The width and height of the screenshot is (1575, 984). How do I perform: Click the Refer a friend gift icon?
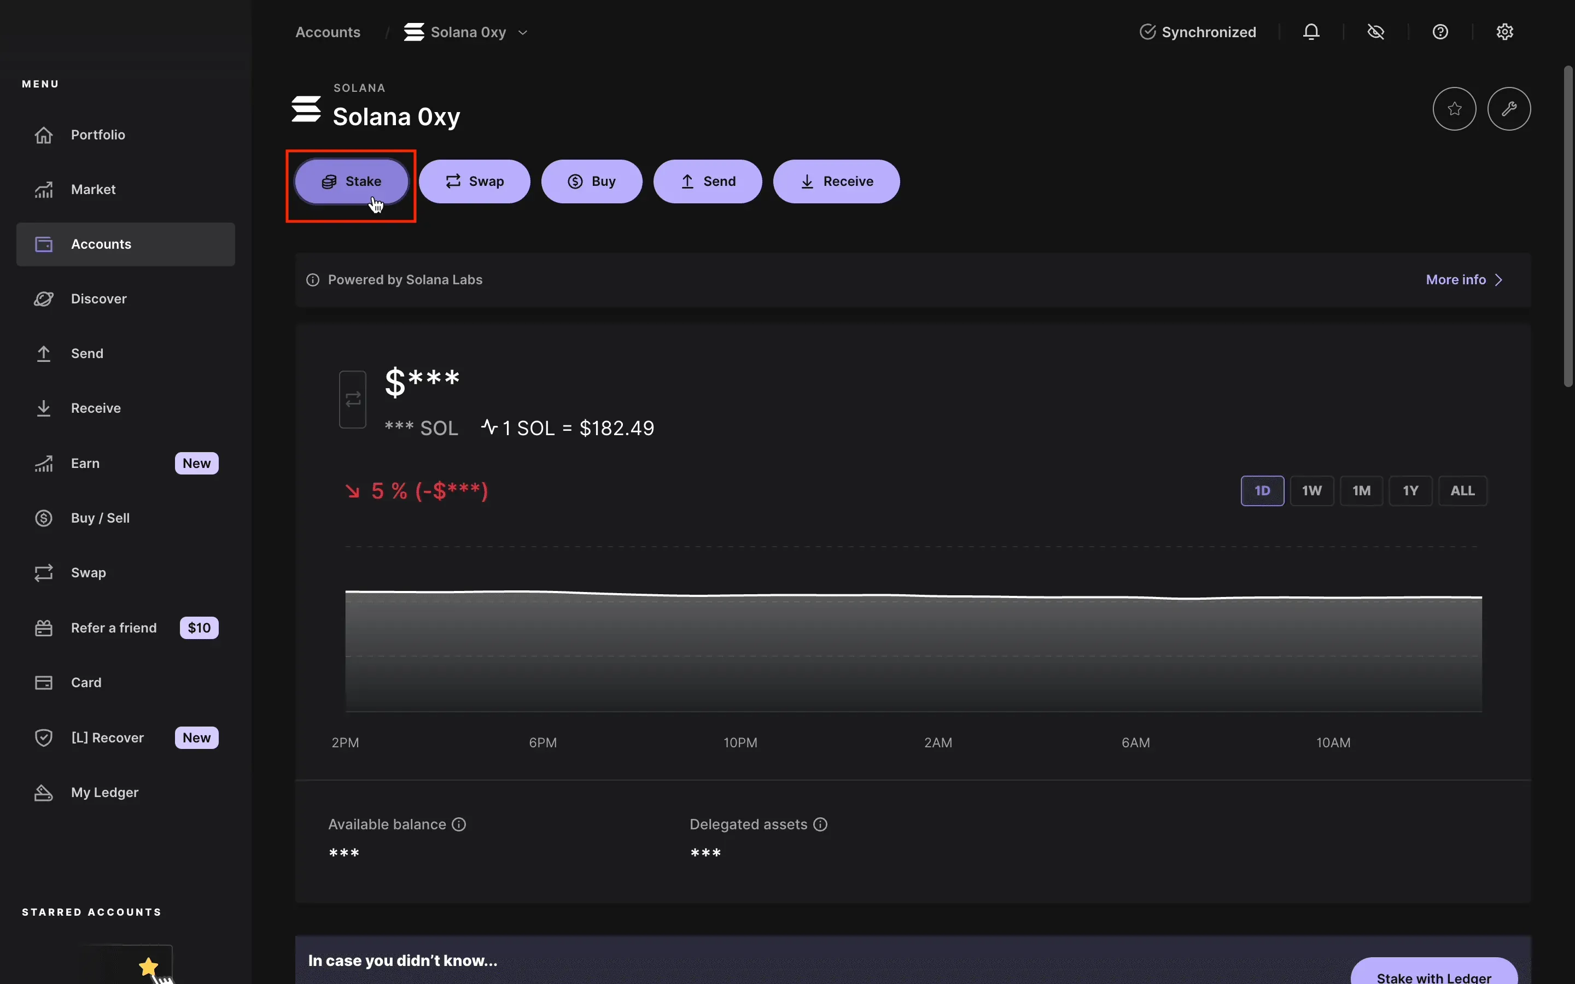[44, 628]
